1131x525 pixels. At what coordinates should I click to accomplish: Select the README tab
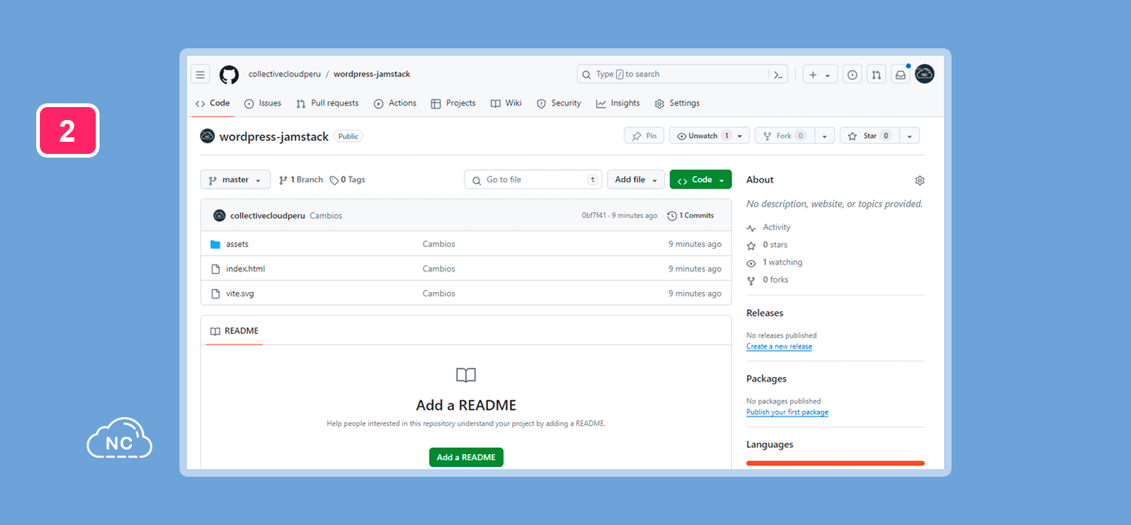click(234, 331)
